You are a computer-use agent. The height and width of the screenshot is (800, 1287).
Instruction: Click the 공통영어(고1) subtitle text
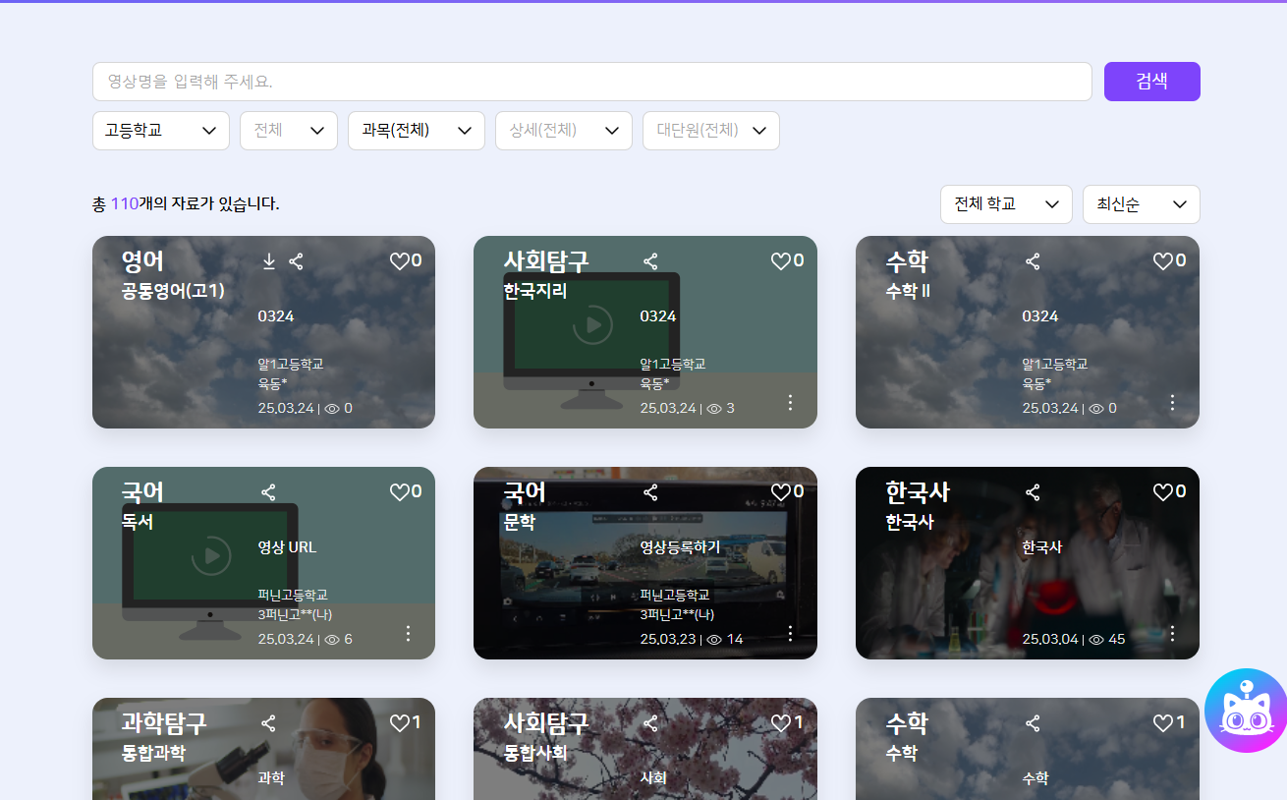(173, 291)
